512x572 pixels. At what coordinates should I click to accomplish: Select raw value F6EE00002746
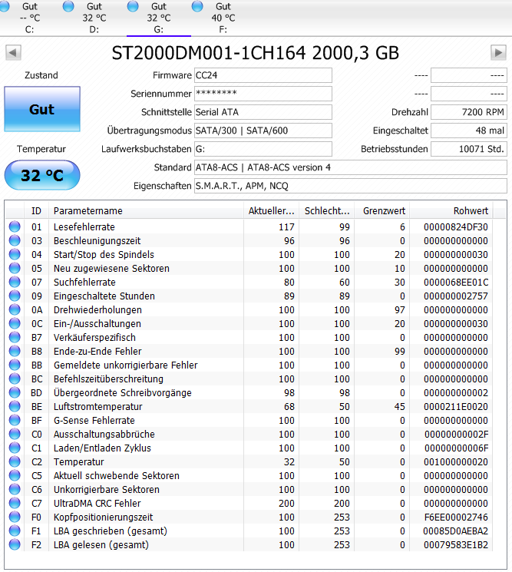point(456,517)
